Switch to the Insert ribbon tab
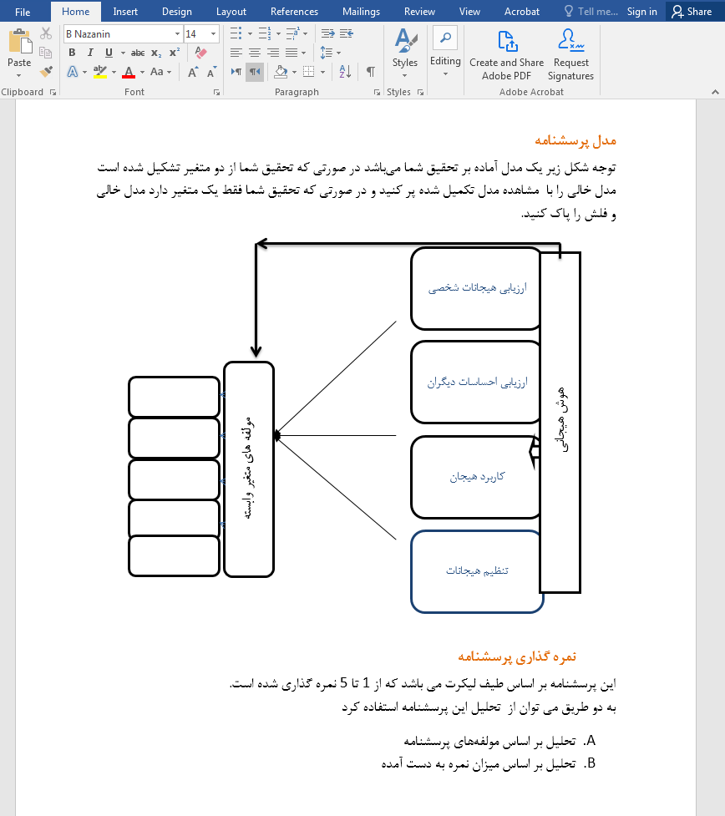Image resolution: width=725 pixels, height=816 pixels. [x=124, y=11]
